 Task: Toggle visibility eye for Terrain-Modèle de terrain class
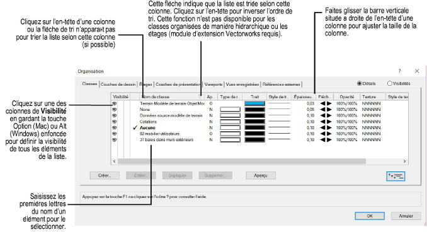[x=115, y=103]
